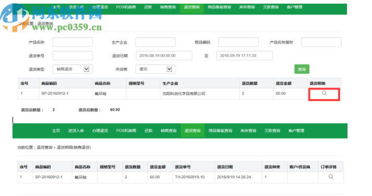This screenshot has height=196, width=372.
Task: Click the 订单详情 column header
Action: pyautogui.click(x=328, y=167)
